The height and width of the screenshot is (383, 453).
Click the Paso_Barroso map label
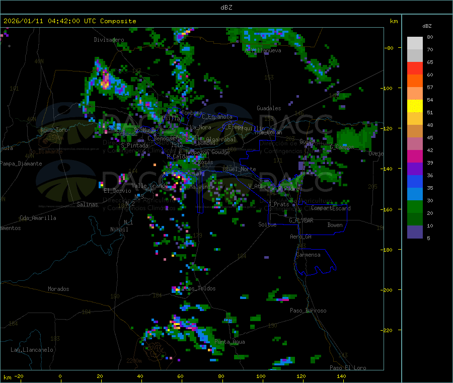[x=308, y=311]
